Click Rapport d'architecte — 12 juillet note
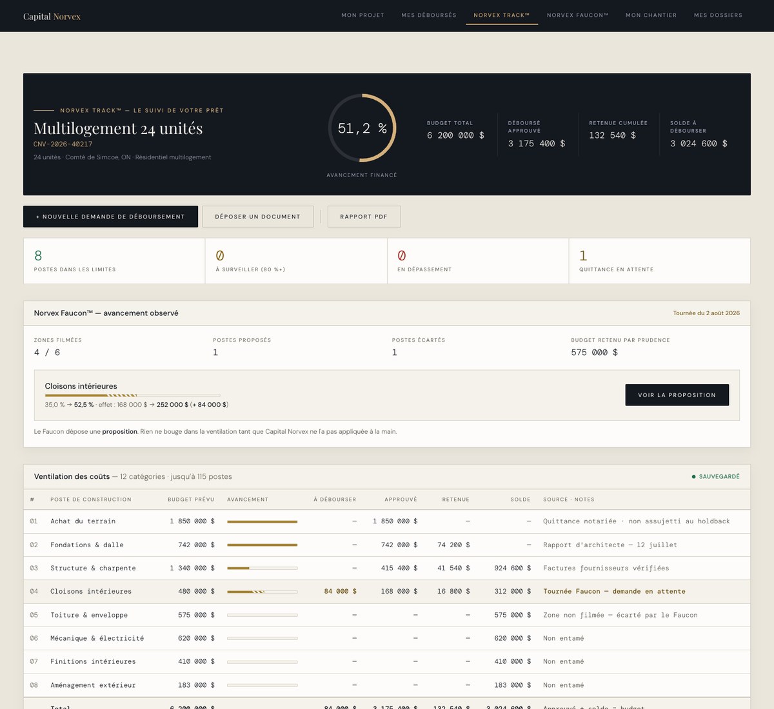The height and width of the screenshot is (709, 774). point(610,545)
